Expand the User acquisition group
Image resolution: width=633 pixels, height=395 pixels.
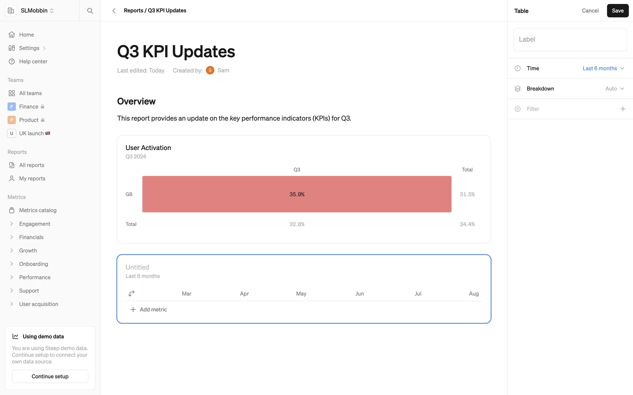(12, 304)
